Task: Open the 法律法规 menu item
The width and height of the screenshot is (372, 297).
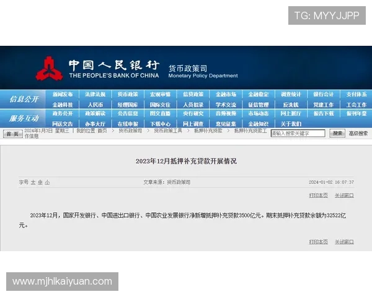Action: pos(95,94)
